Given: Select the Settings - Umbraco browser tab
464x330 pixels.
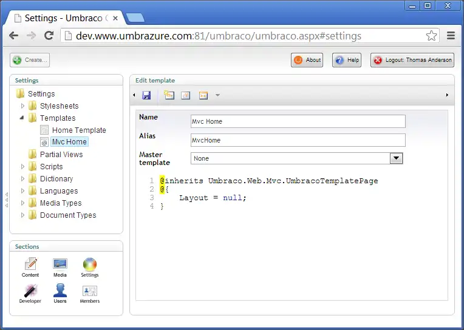Looking at the screenshot, I should click(x=65, y=18).
